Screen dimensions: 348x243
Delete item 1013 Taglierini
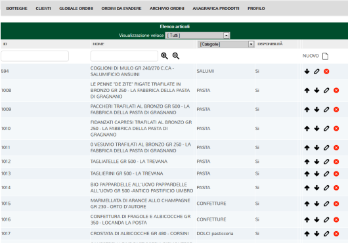tap(336, 174)
